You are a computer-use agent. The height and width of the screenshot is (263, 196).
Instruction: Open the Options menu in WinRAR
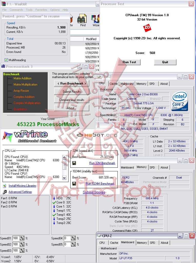click(55, 10)
